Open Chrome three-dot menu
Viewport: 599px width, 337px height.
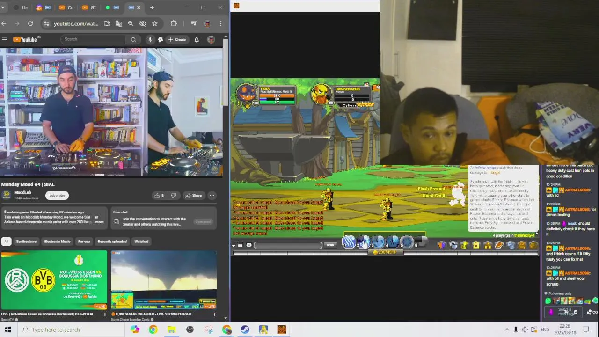pos(220,23)
